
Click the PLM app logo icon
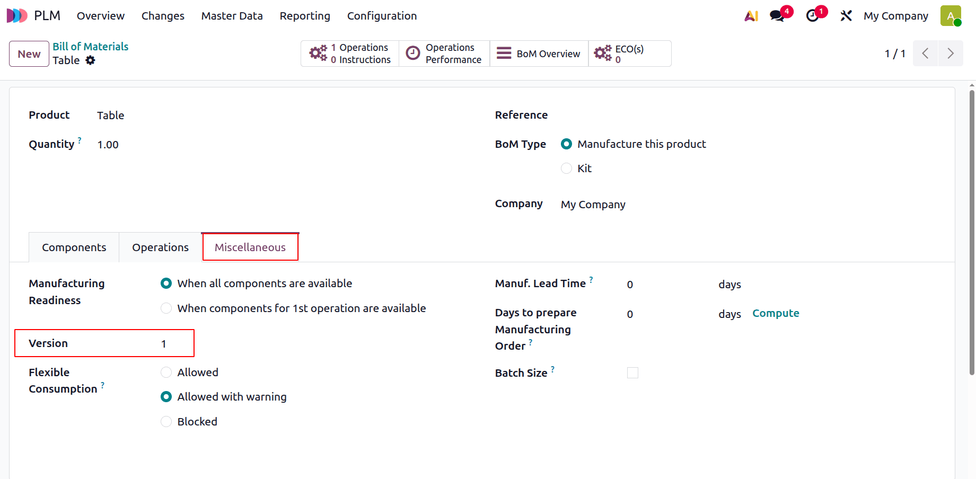[17, 16]
